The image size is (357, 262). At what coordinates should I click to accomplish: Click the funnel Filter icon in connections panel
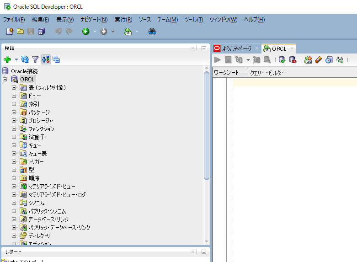click(35, 59)
